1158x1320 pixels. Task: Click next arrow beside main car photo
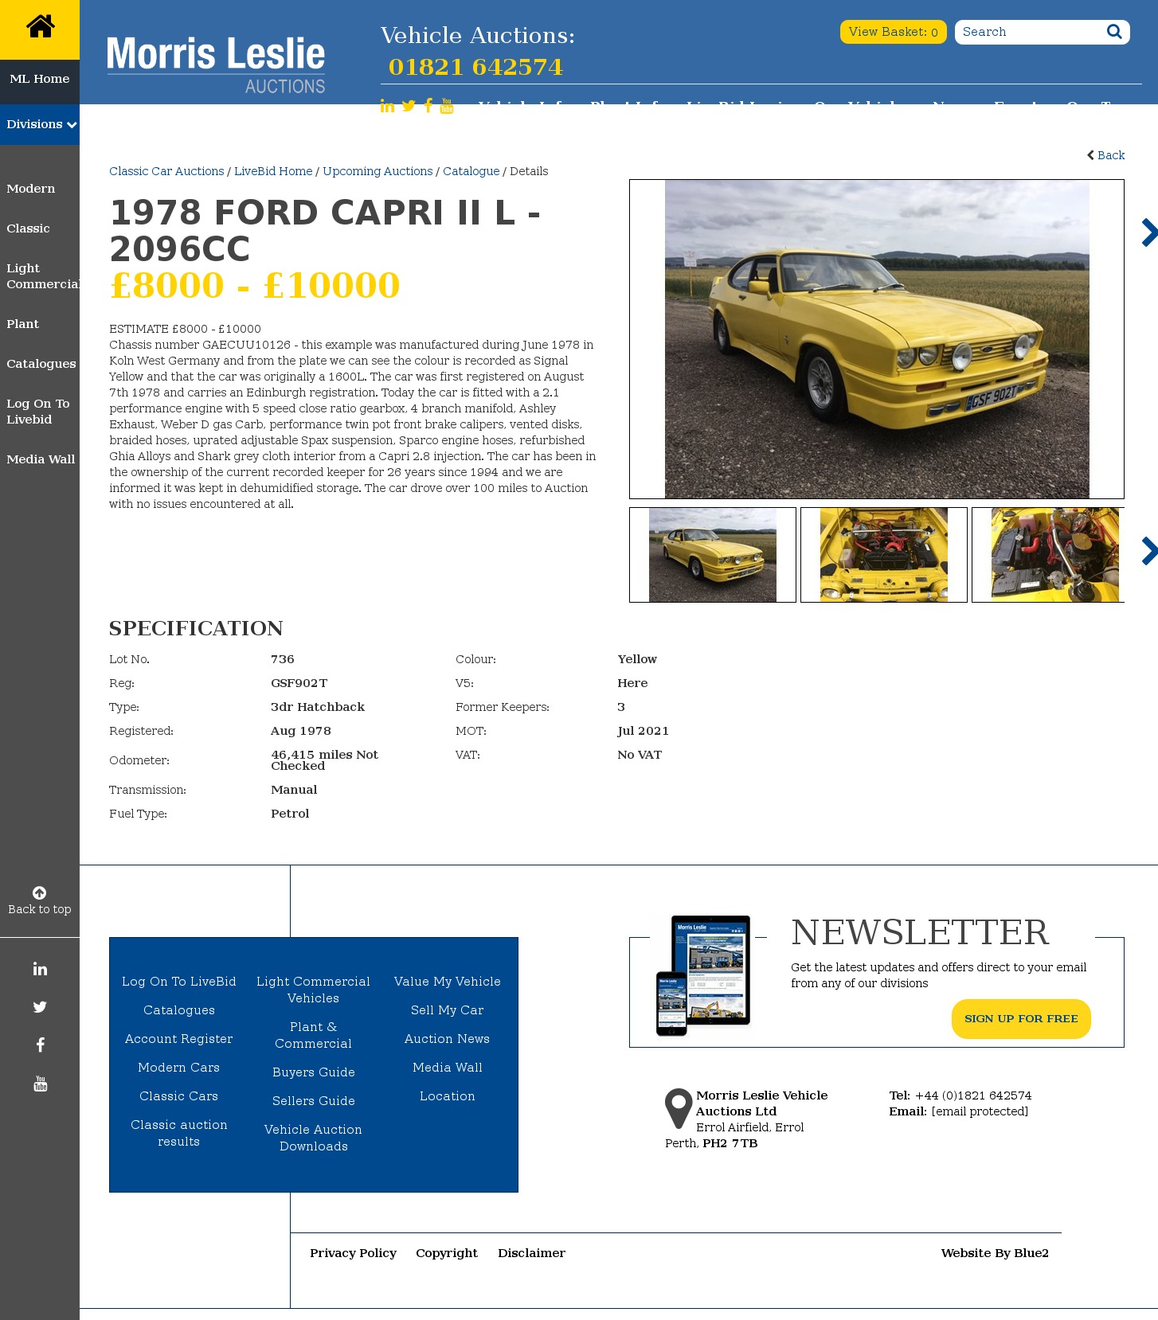pyautogui.click(x=1148, y=232)
